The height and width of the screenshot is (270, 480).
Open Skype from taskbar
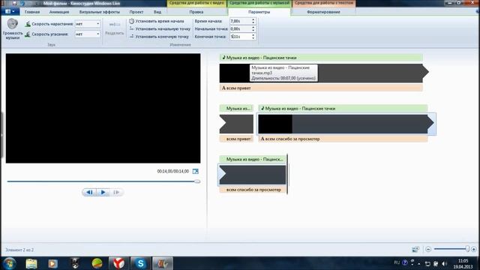(x=140, y=263)
